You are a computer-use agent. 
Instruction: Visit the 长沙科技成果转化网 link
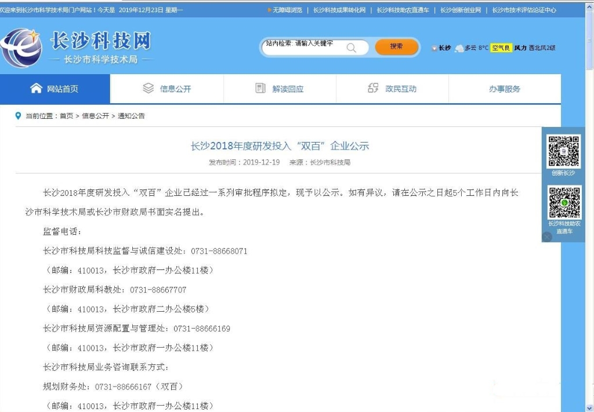[x=339, y=9]
